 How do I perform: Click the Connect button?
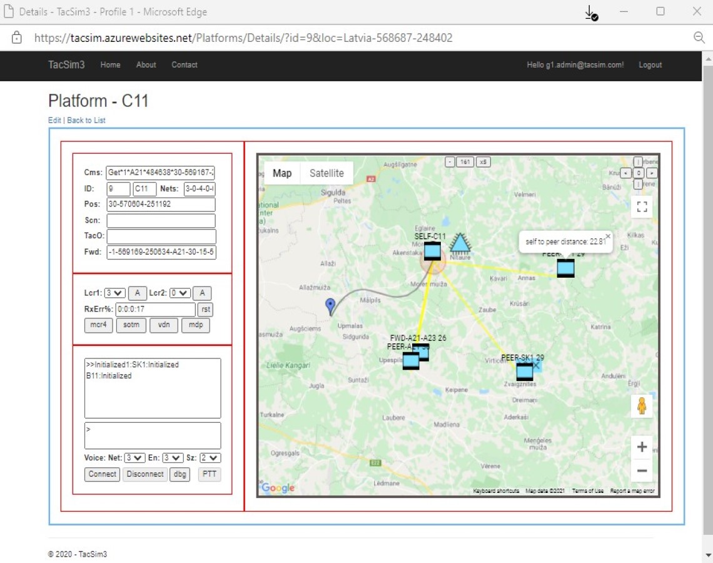(103, 474)
